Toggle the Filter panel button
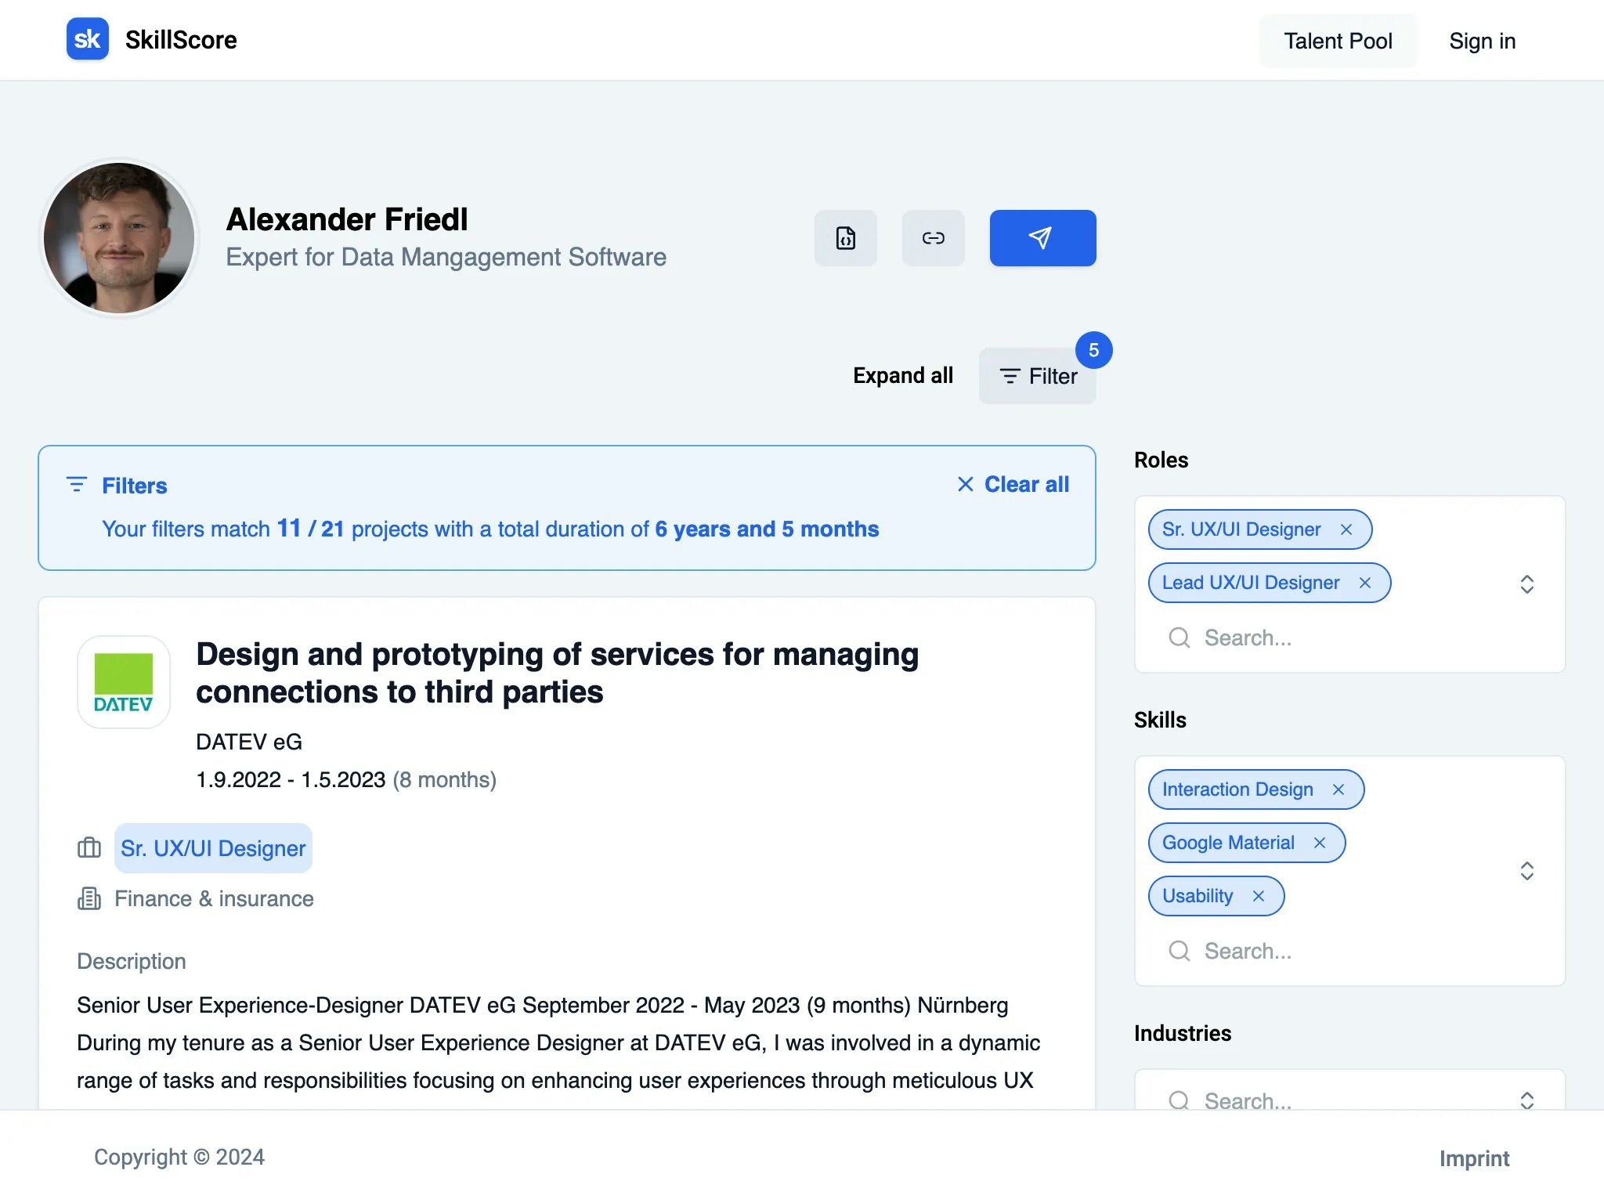This screenshot has height=1203, width=1604. [x=1037, y=377]
